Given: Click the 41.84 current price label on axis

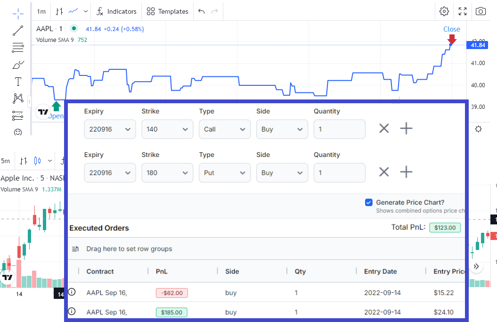Looking at the screenshot, I should [478, 45].
